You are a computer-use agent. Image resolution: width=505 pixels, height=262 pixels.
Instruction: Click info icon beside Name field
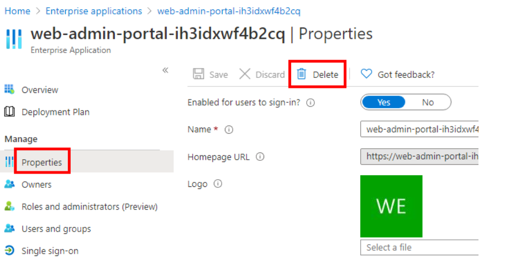point(229,129)
